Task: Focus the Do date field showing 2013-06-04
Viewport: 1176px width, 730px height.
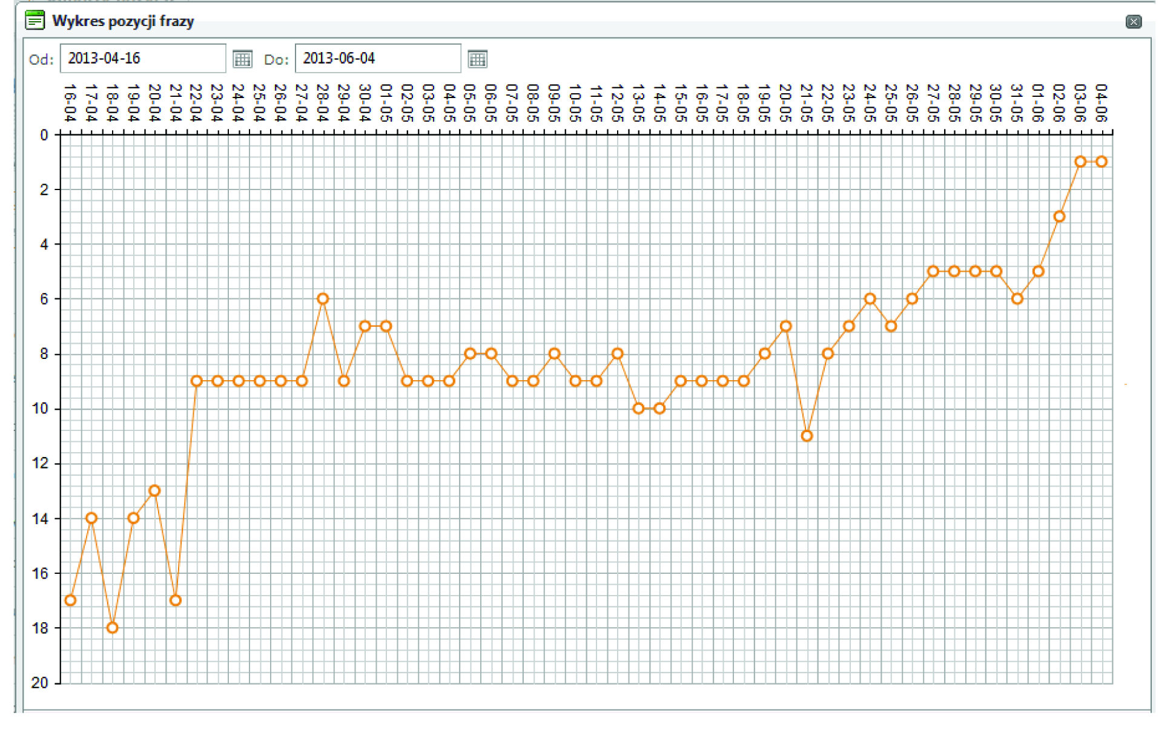Action: tap(378, 58)
